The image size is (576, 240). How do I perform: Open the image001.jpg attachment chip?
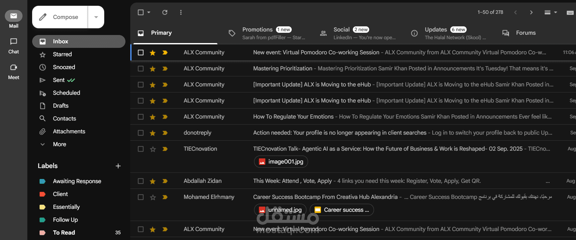(x=281, y=162)
